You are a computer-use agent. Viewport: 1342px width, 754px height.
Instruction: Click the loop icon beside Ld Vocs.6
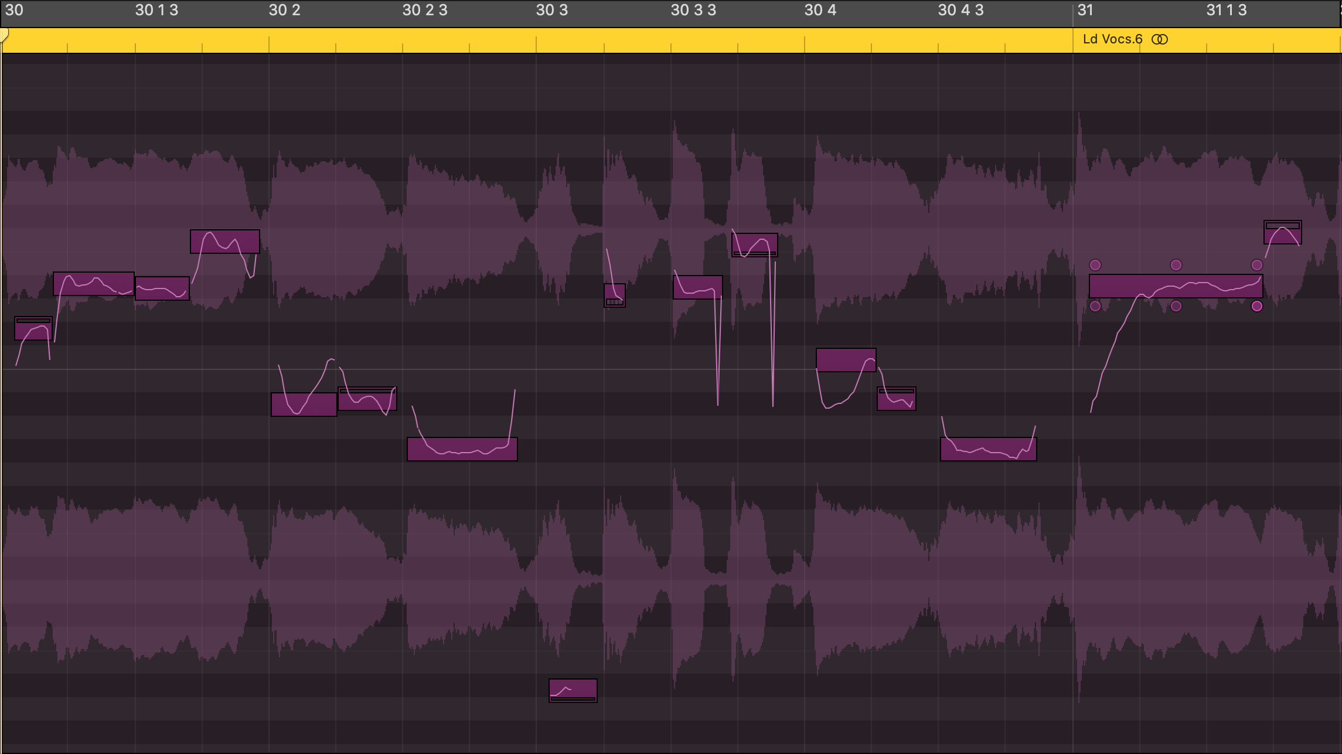click(1159, 39)
